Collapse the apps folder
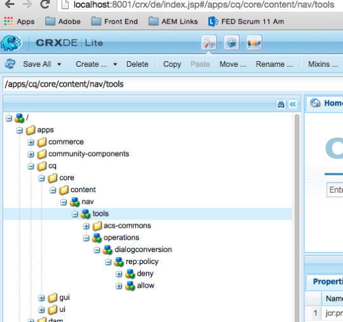Image resolution: width=343 pixels, height=322 pixels. coord(20,130)
